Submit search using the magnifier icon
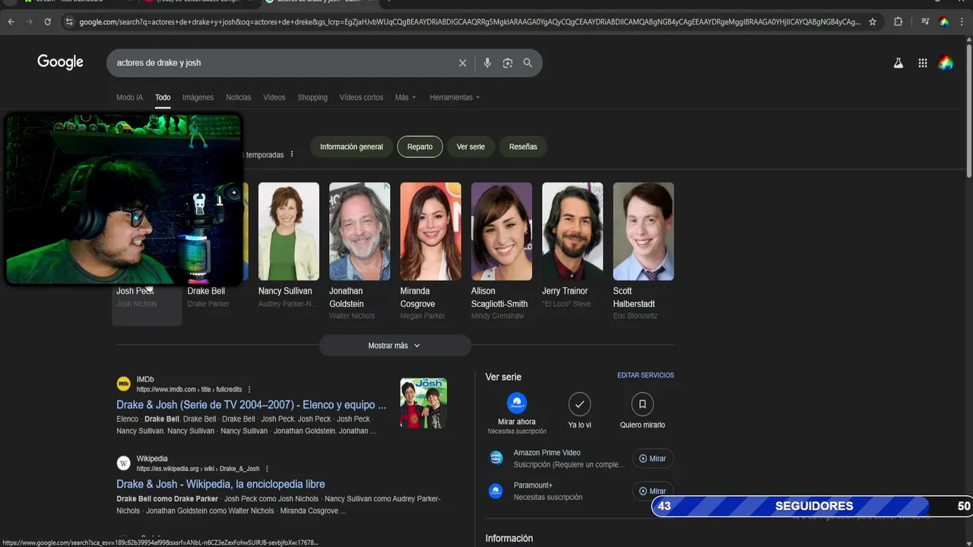This screenshot has width=973, height=547. pyautogui.click(x=528, y=63)
